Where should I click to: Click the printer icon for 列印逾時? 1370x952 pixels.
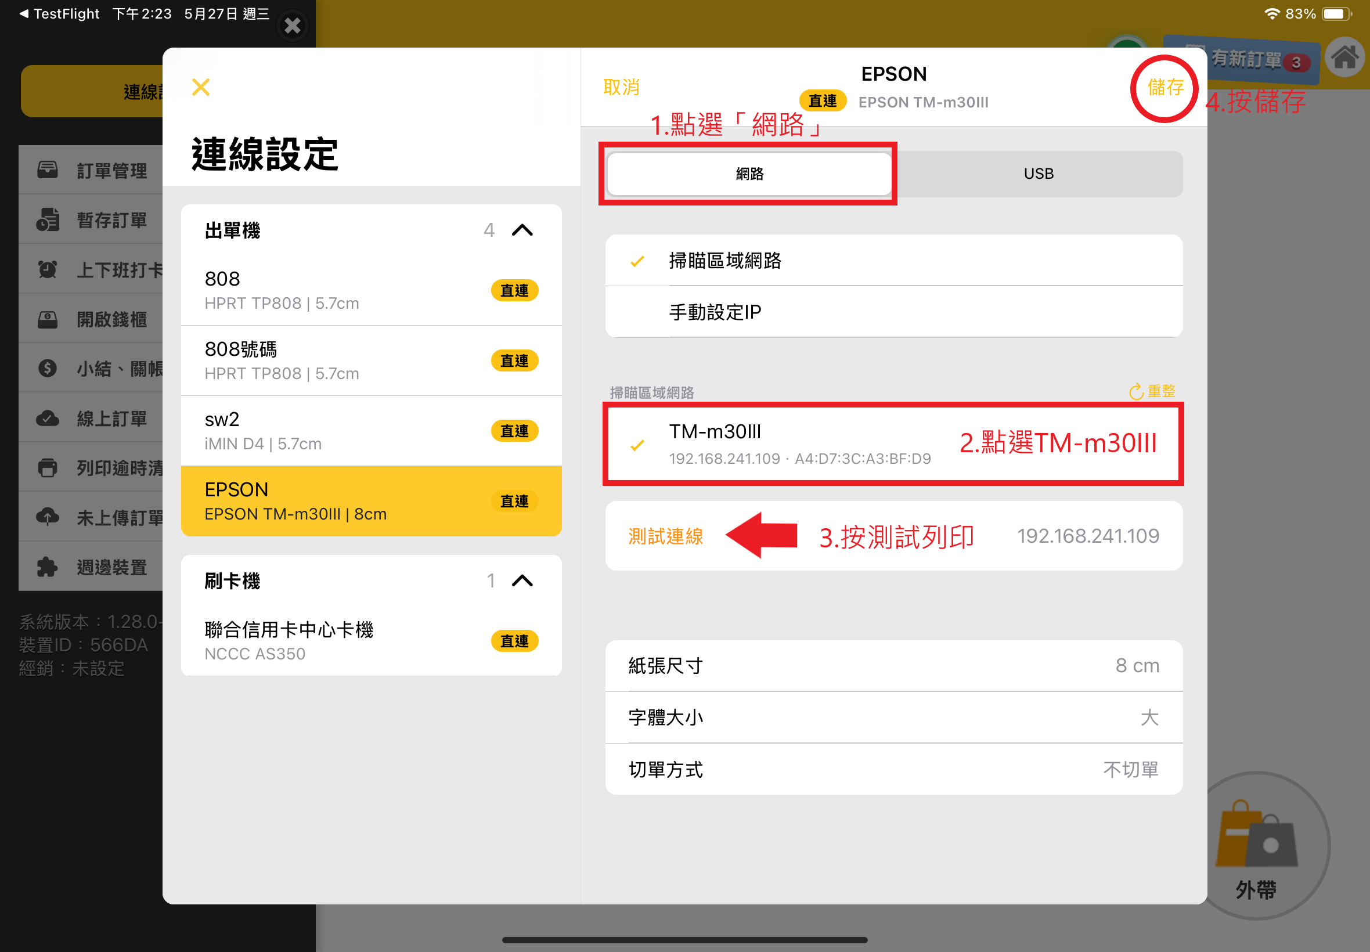pos(48,468)
